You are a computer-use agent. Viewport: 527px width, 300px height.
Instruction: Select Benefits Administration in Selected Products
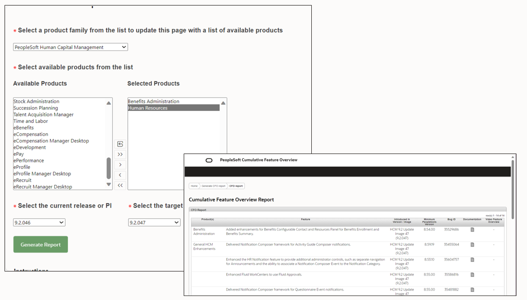click(154, 101)
